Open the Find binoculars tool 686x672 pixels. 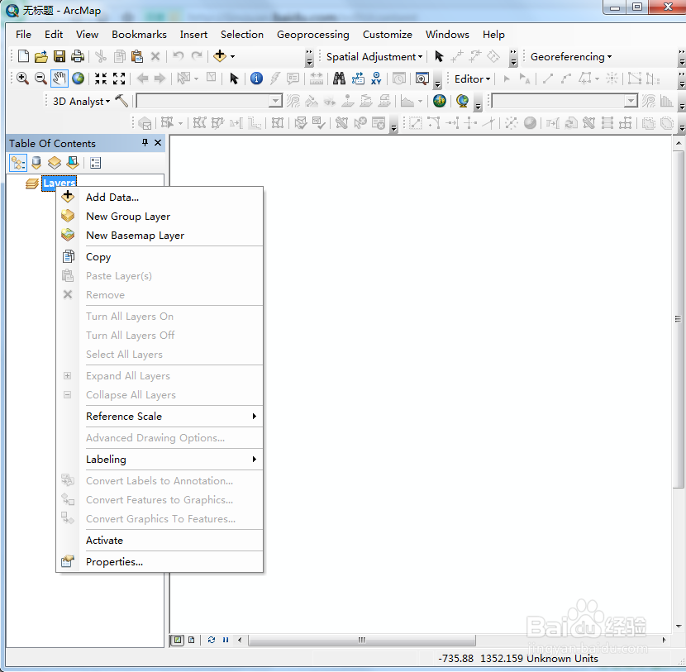point(339,79)
